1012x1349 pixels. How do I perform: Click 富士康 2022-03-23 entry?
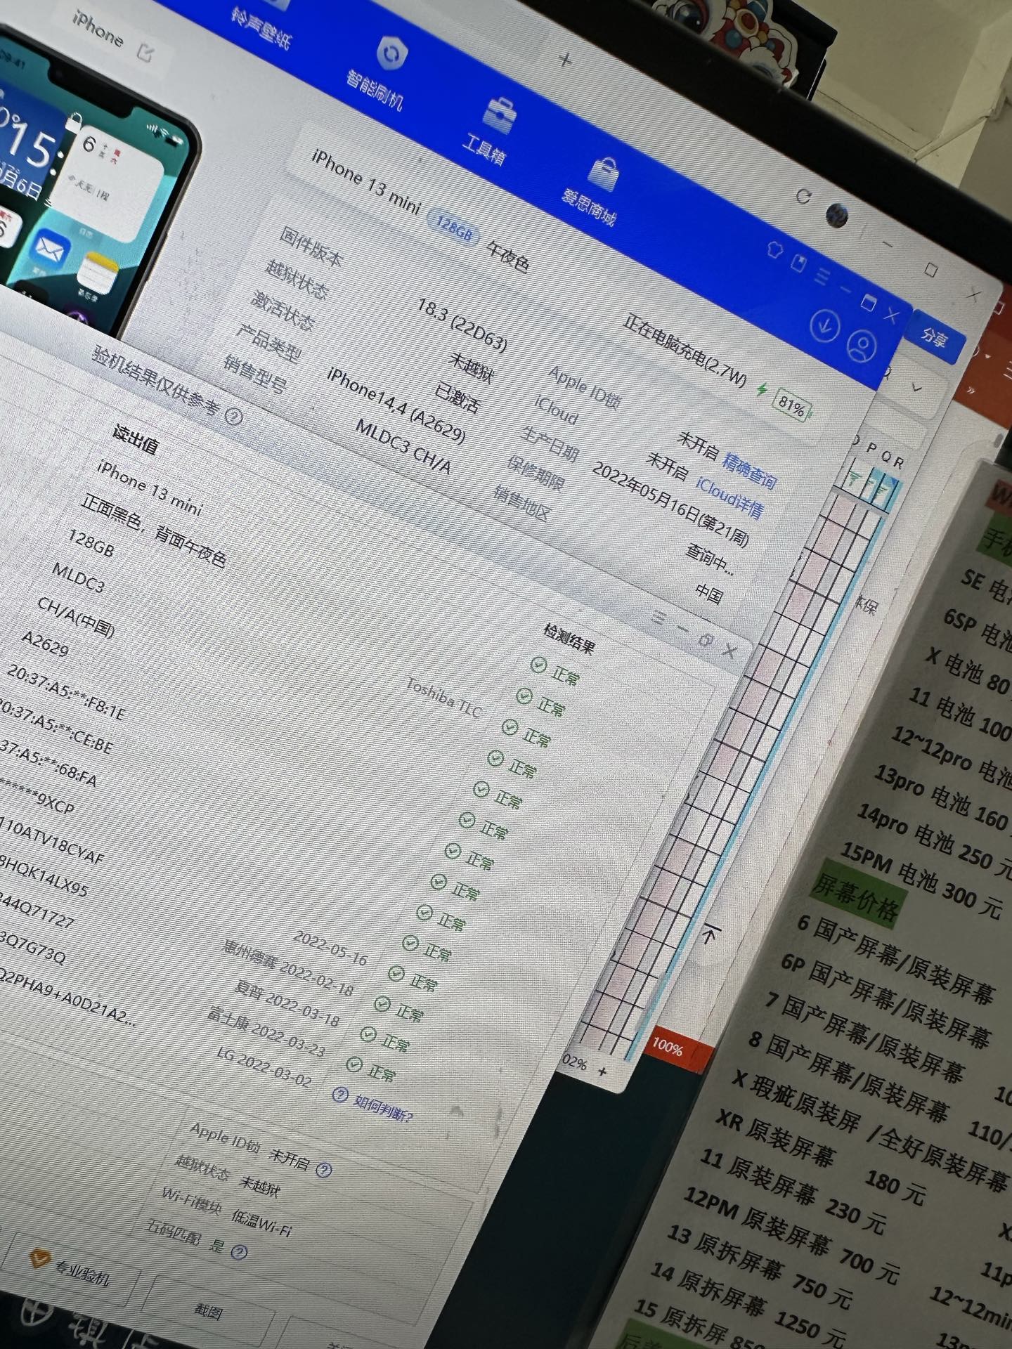click(x=267, y=1033)
